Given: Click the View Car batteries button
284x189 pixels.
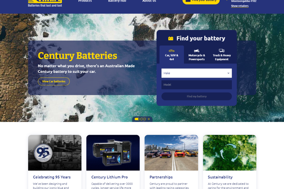Looking at the screenshot, I should [54, 81].
